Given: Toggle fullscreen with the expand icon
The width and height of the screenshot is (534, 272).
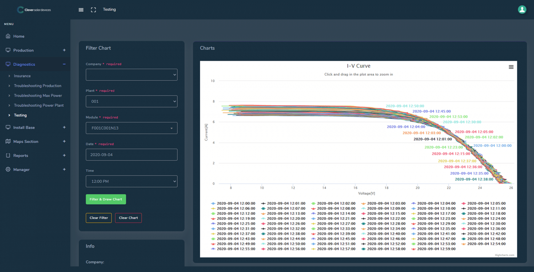Looking at the screenshot, I should pos(93,10).
